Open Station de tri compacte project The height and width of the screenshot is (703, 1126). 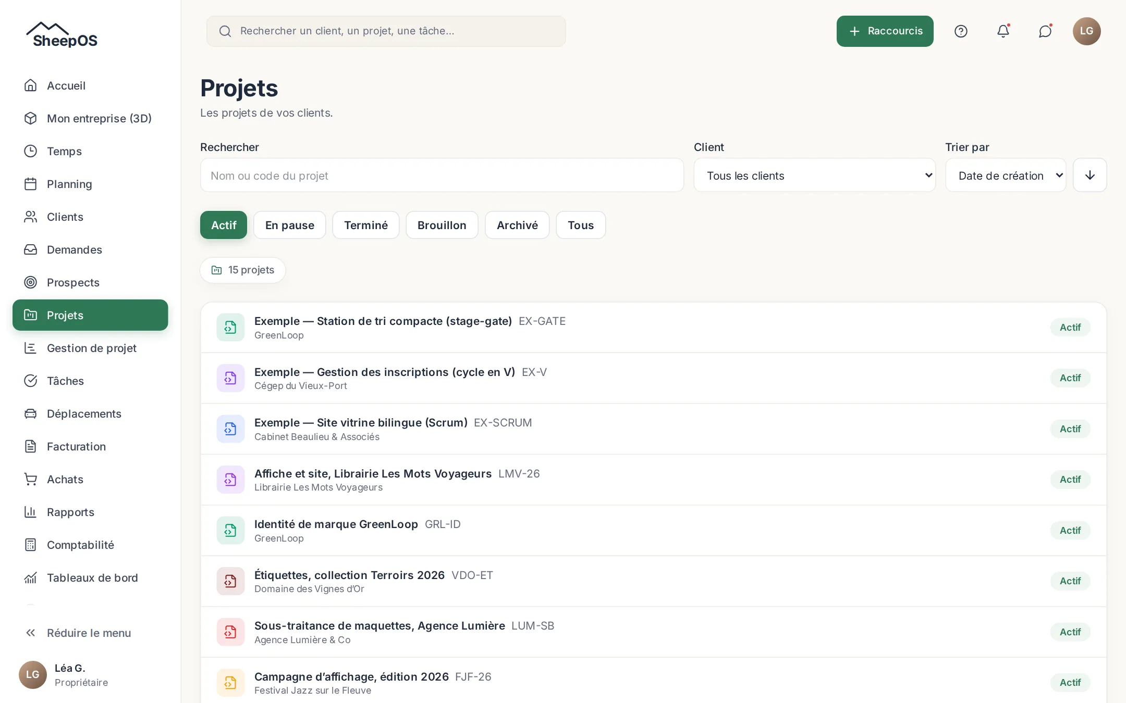coord(653,328)
